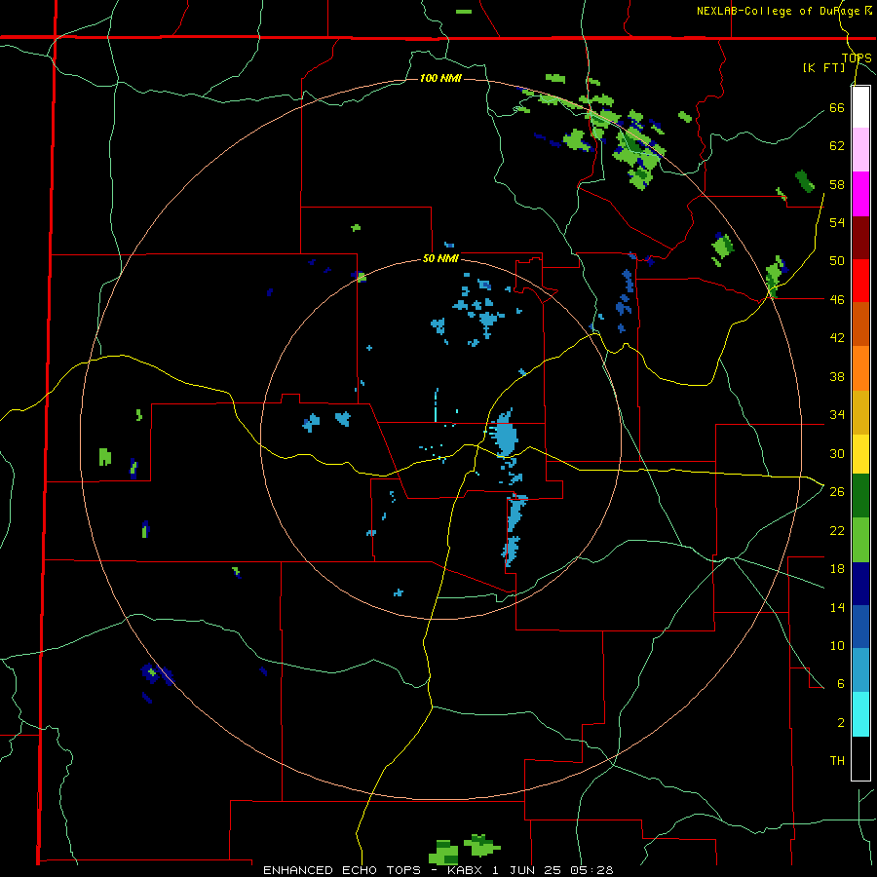Click the '54' legend value label

[837, 222]
